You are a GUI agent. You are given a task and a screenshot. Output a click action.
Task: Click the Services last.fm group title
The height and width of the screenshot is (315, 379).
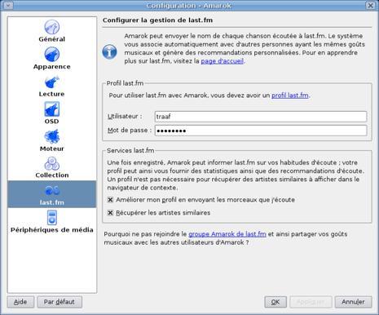130,150
